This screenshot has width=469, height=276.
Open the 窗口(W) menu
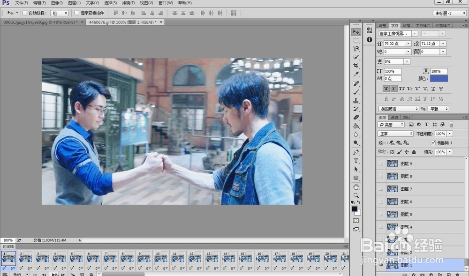coord(166,3)
